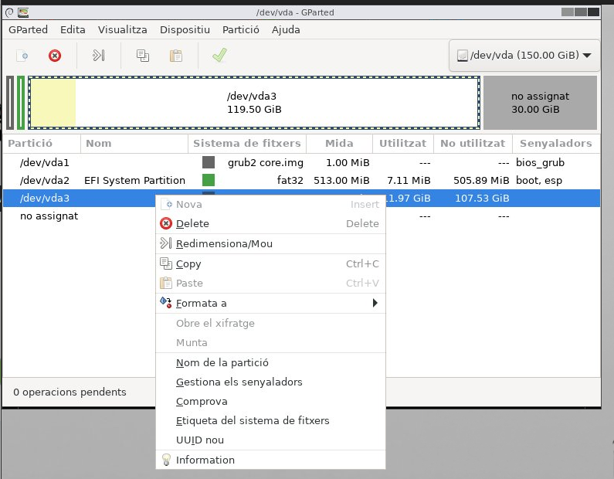Click the Information lightbulb menu entry
Viewport: 614px width, 479px height.
[x=205, y=460]
